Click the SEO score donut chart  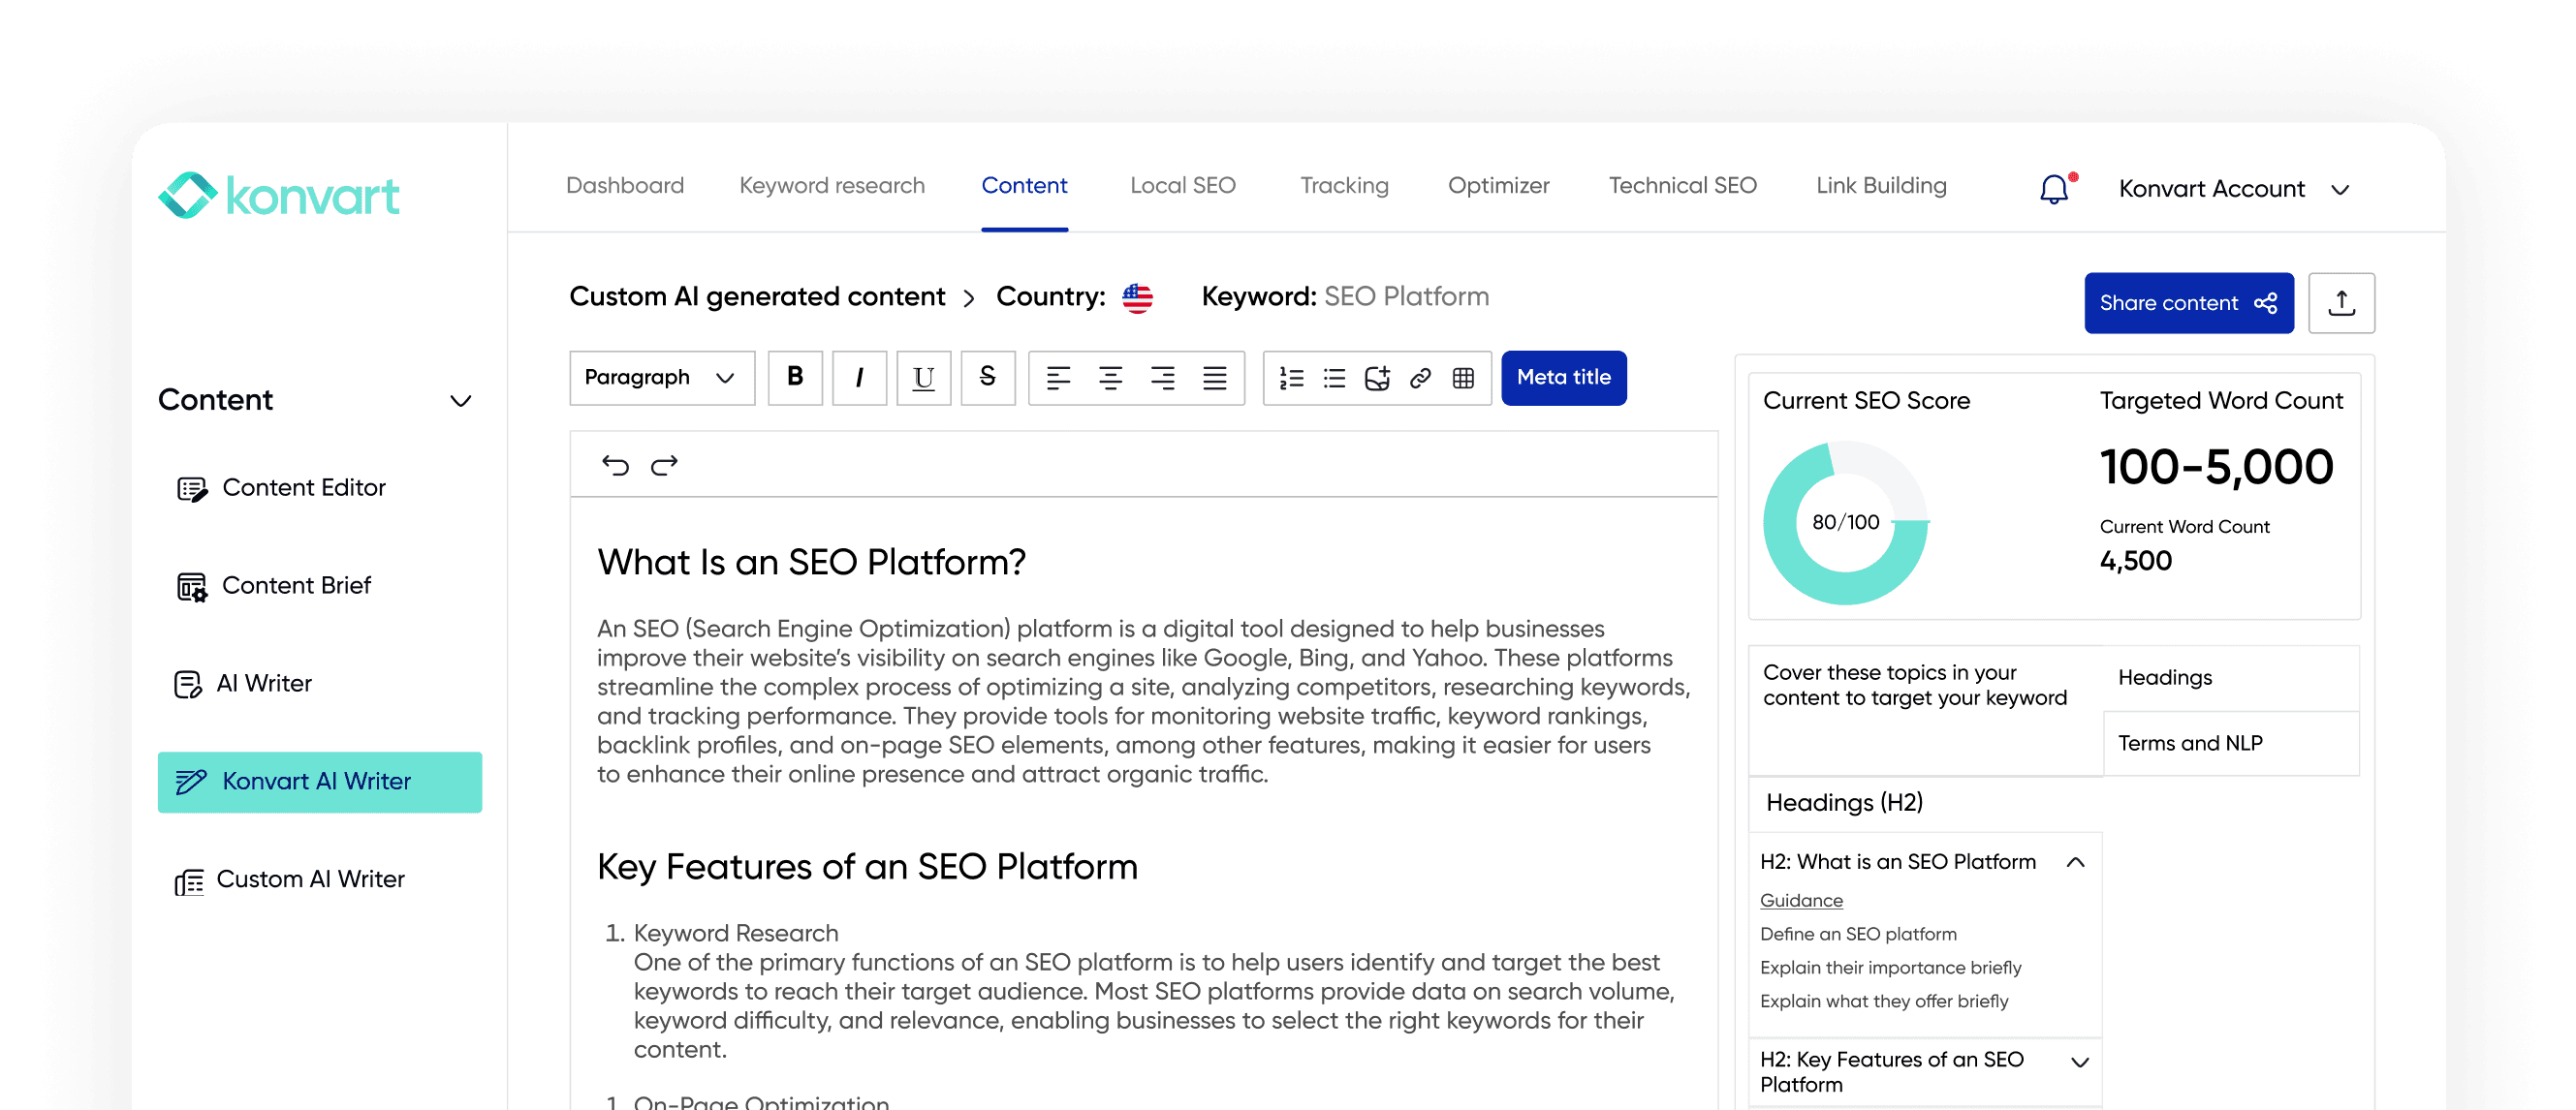pos(1845,522)
